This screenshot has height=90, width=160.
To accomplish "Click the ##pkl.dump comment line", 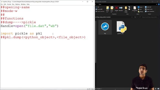I will tap(43, 37).
